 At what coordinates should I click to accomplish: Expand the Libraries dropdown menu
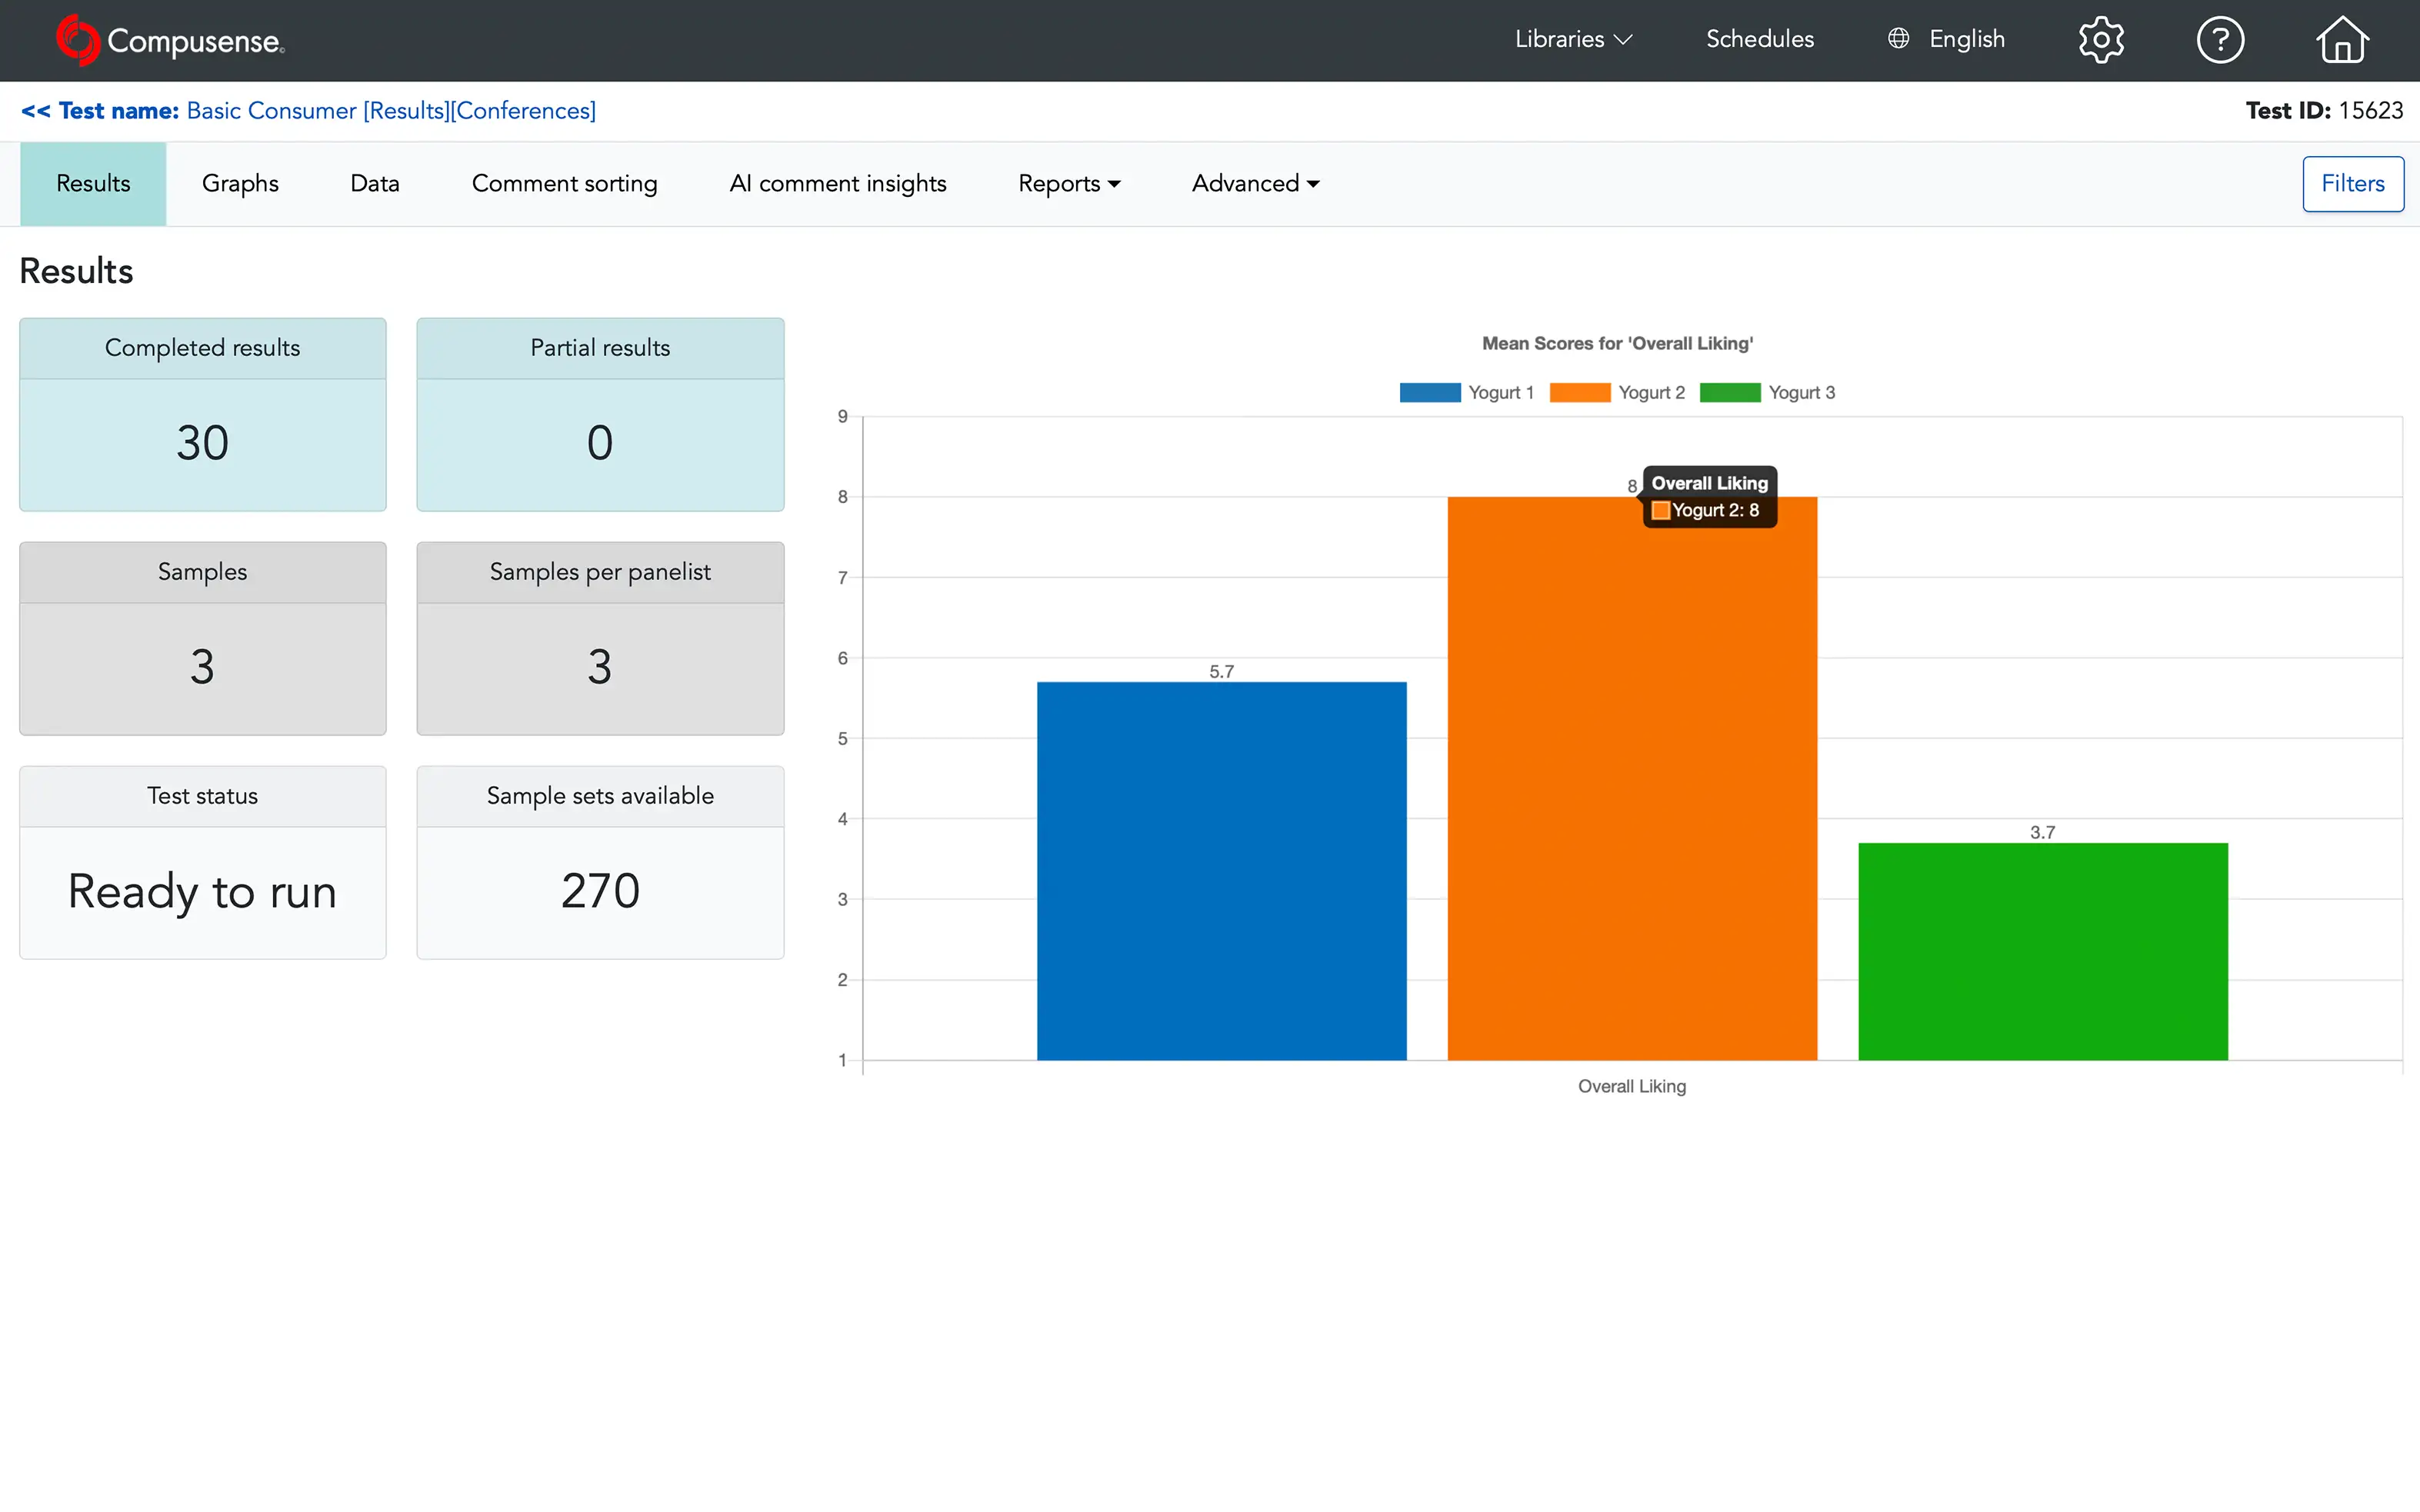[1573, 39]
